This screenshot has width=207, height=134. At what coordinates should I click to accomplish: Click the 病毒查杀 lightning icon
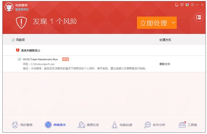(x=48, y=125)
